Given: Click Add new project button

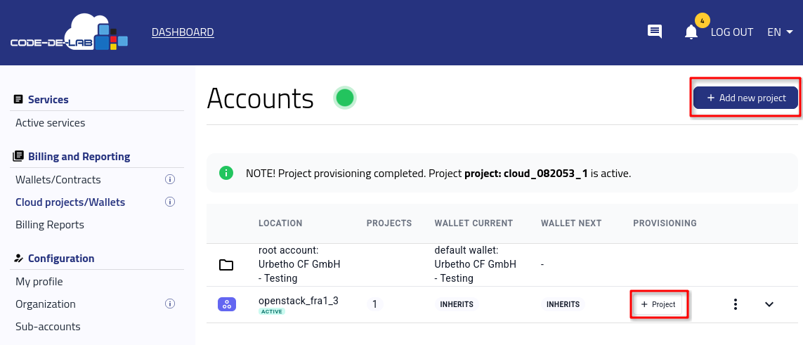Looking at the screenshot, I should coord(745,98).
